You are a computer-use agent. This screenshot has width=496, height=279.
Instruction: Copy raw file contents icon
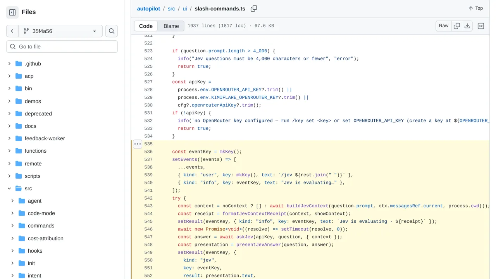tap(457, 26)
